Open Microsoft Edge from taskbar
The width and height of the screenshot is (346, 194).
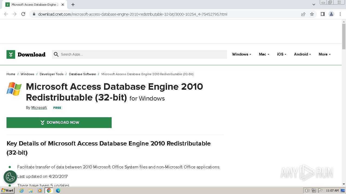point(58,190)
